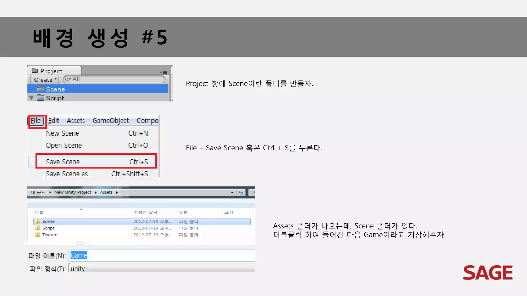This screenshot has width=527, height=296.
Task: Expand the arrow after New Unity Project breadcrumb
Action: (x=96, y=192)
